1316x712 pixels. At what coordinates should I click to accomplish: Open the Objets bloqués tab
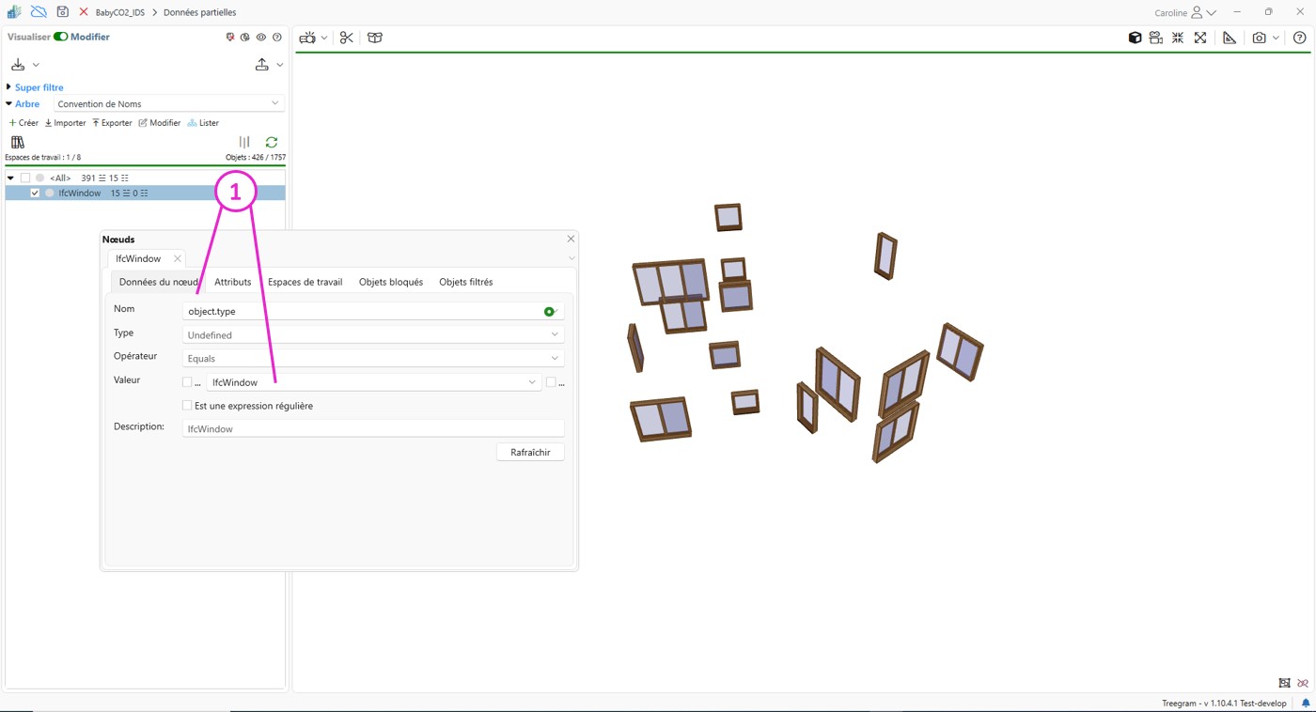(x=390, y=282)
